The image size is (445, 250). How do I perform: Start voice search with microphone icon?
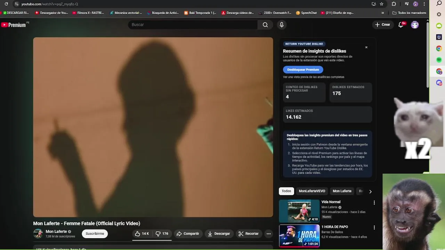[282, 25]
